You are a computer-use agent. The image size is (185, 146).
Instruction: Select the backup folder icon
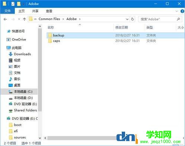(x=50, y=35)
